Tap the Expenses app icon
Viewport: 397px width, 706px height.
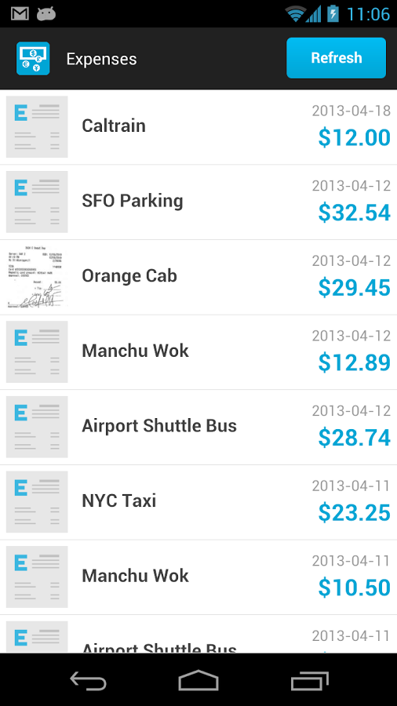33,59
